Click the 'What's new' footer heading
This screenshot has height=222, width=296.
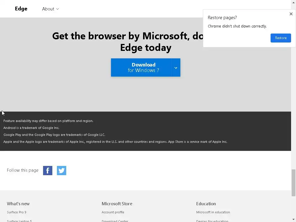coord(18,204)
